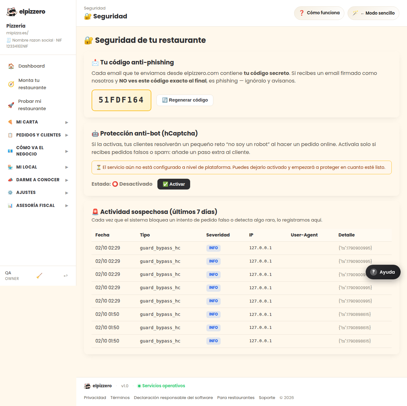The image size is (407, 406).
Task: Expand the CÓMO VA EL NEGOCIO arrow
Action: 67,151
